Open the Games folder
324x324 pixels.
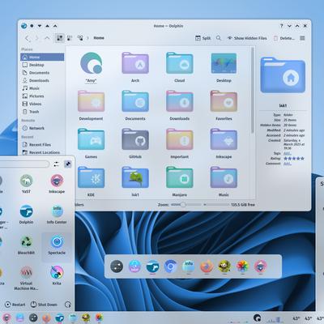[x=91, y=139]
